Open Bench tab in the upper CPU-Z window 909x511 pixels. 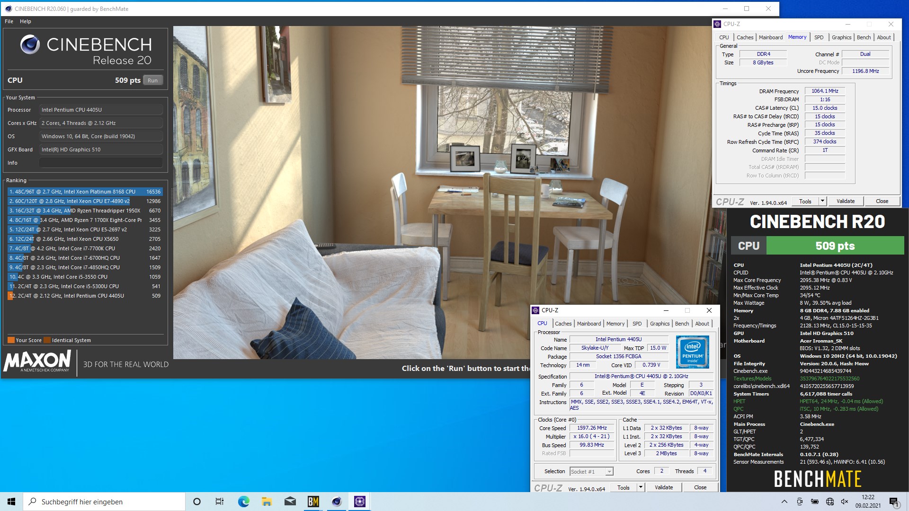point(864,37)
